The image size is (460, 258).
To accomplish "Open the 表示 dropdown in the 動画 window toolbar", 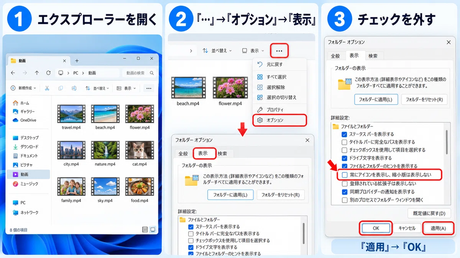I will 127,88.
